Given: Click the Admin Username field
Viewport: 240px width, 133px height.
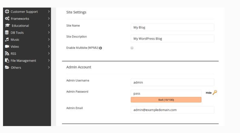Looking at the screenshot, I should pos(172,82).
